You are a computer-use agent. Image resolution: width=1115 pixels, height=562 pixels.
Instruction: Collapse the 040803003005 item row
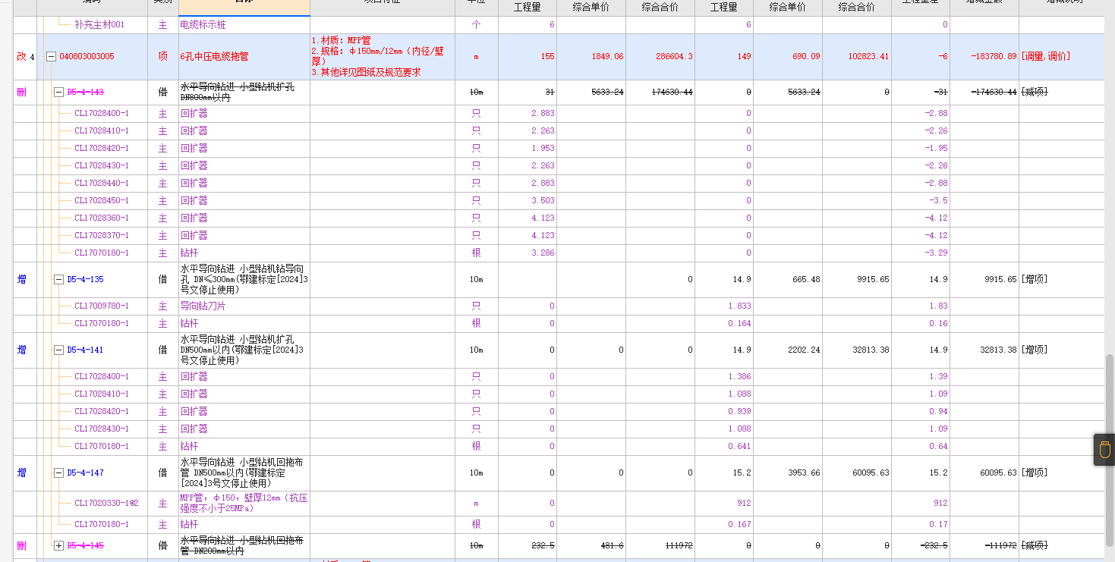(52, 57)
